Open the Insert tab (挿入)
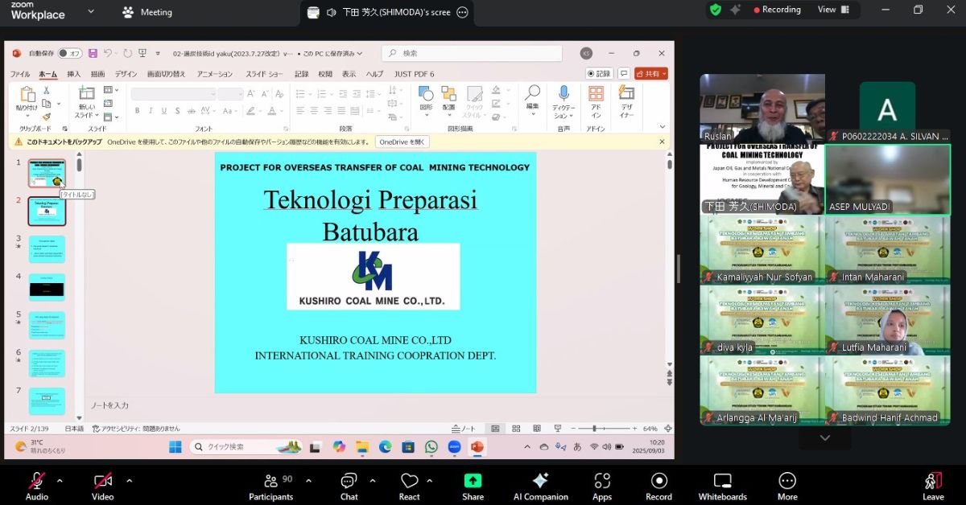 click(73, 74)
